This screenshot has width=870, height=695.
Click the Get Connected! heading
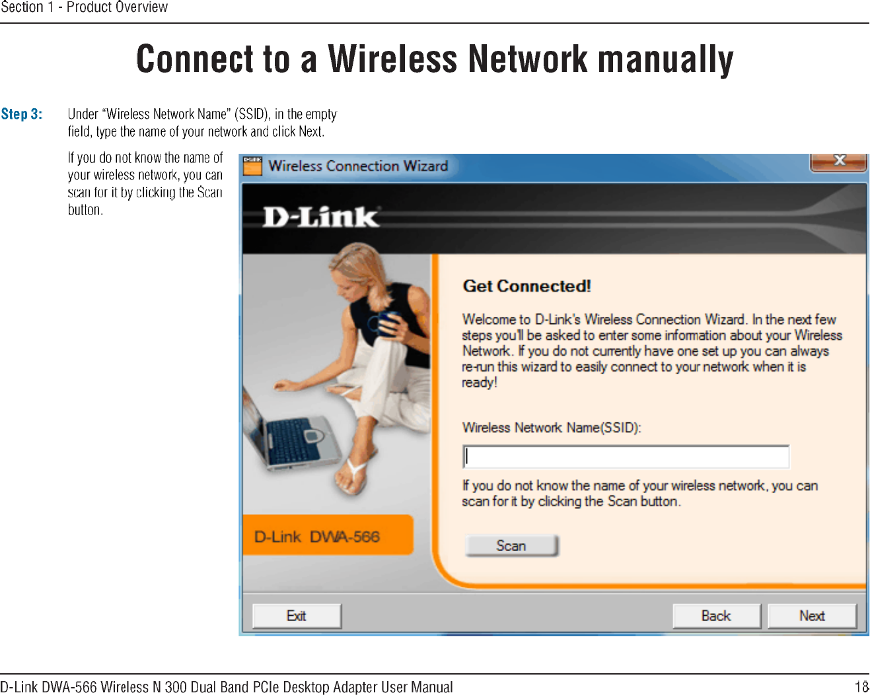click(526, 286)
